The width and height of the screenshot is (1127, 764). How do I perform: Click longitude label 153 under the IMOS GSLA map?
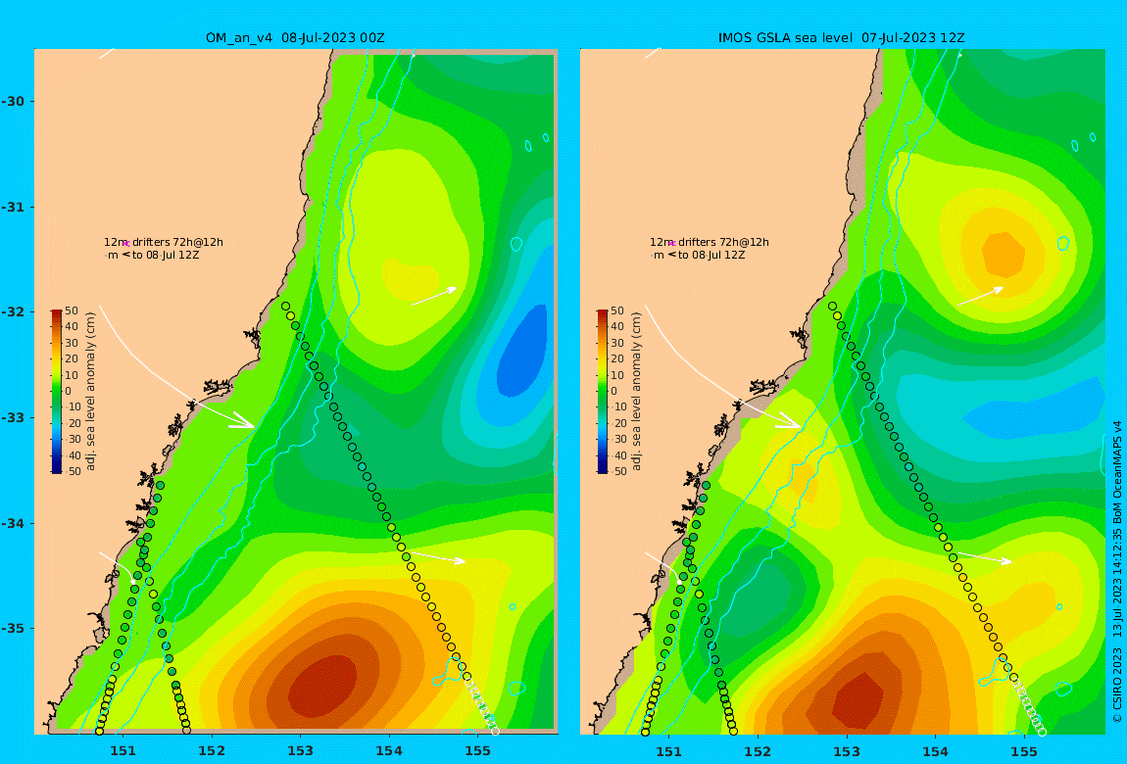847,751
